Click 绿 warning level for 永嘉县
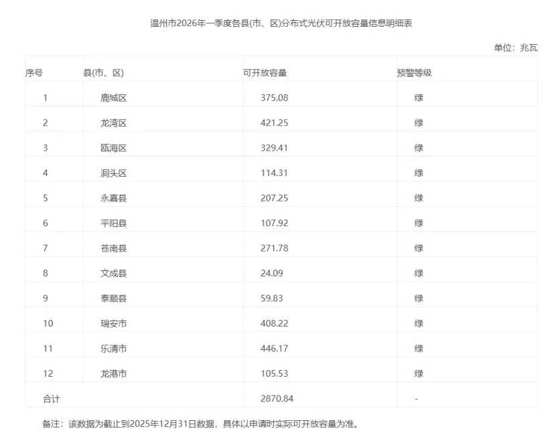 coord(419,198)
